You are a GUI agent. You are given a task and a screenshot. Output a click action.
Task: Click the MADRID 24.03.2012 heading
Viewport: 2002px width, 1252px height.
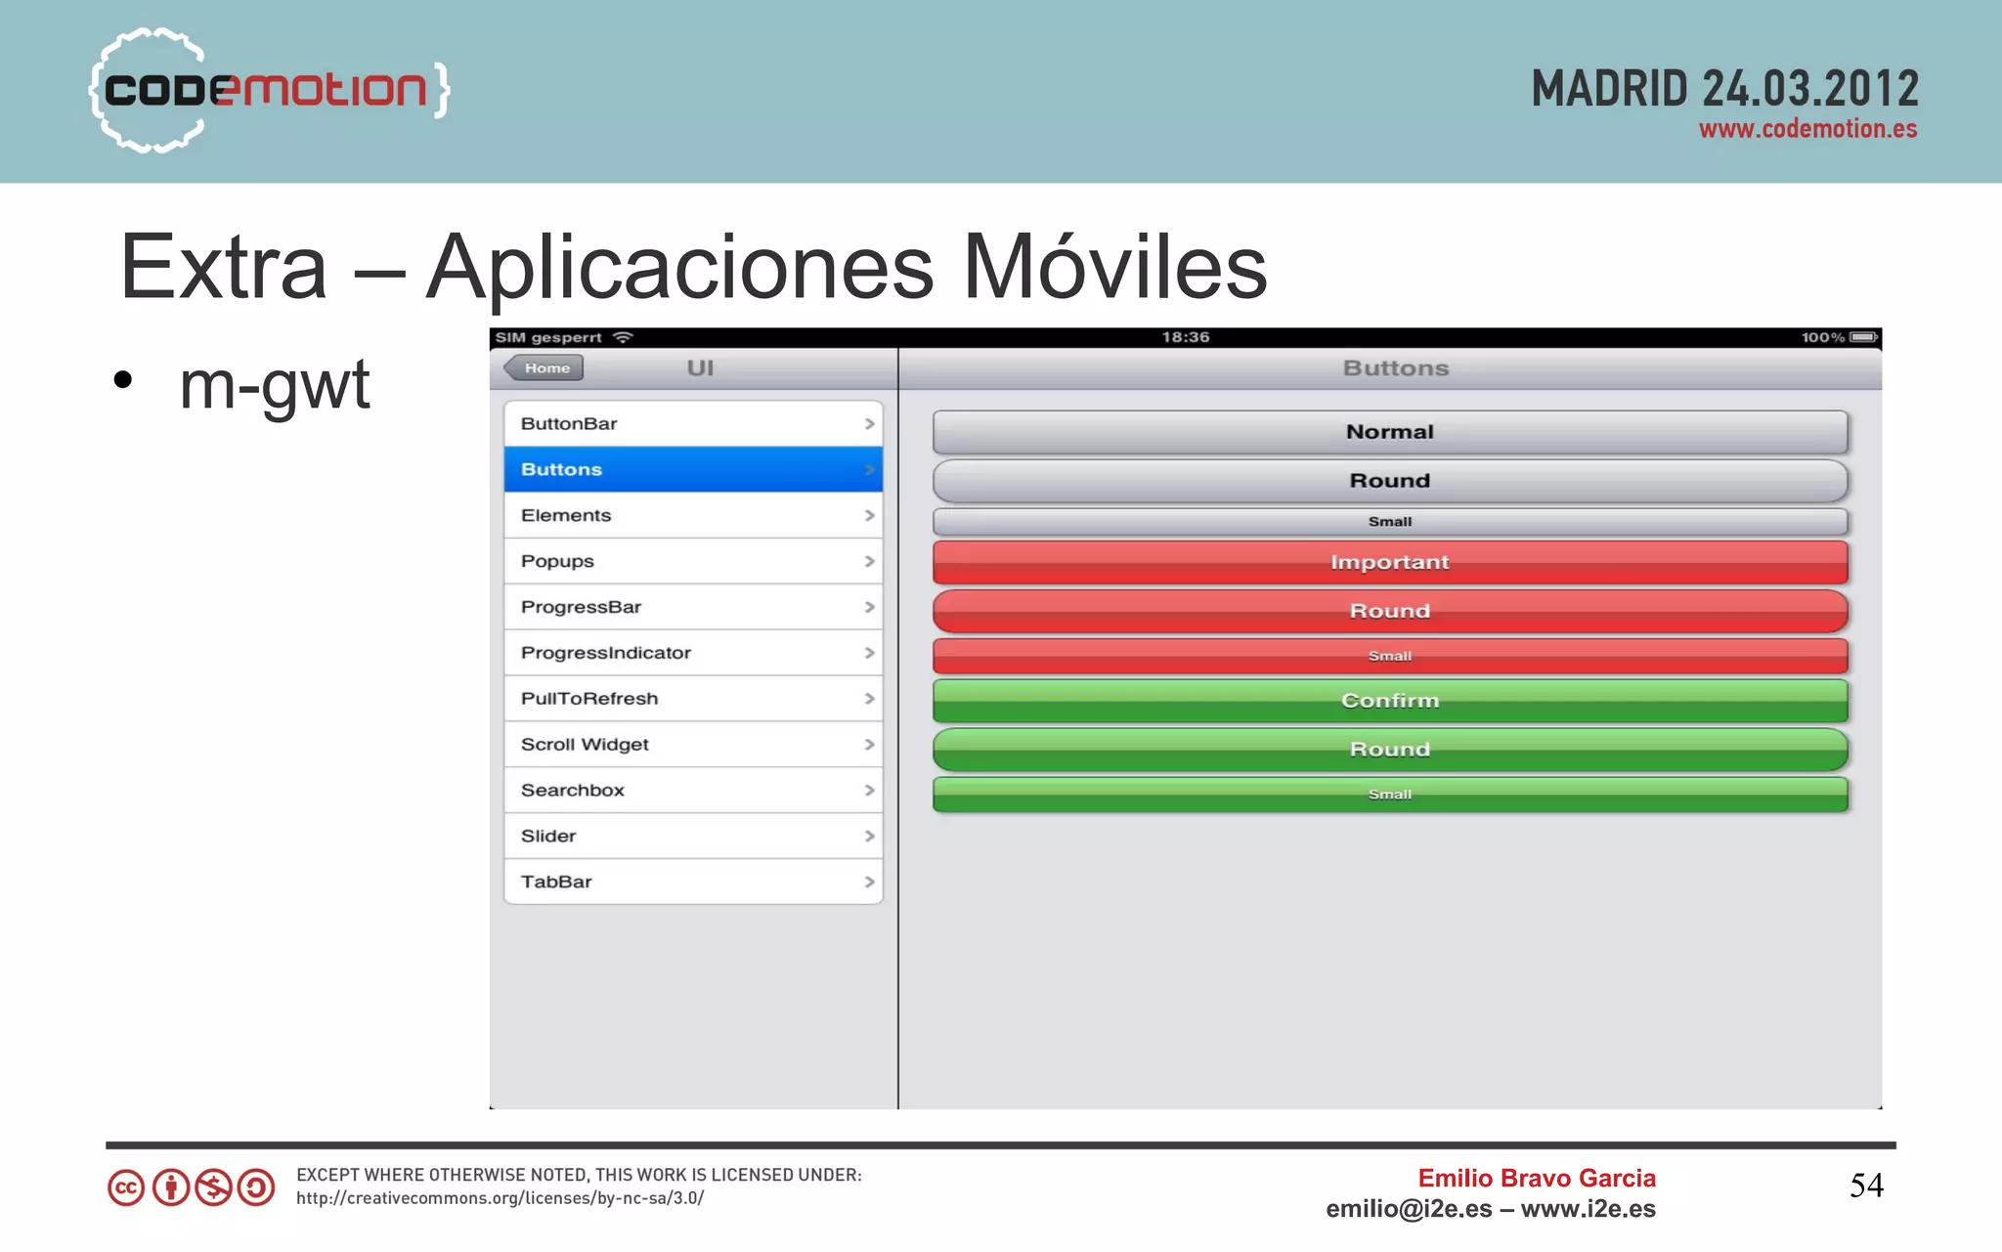[1724, 89]
